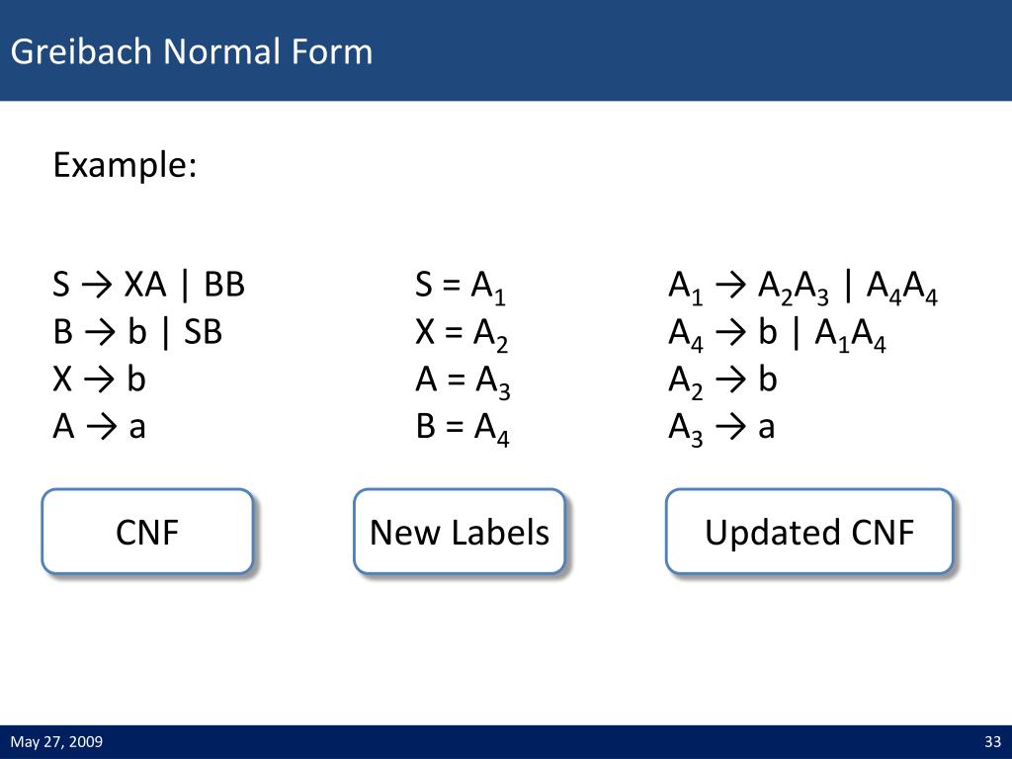1012x759 pixels.
Task: Click the Example: heading text
Action: click(x=126, y=165)
